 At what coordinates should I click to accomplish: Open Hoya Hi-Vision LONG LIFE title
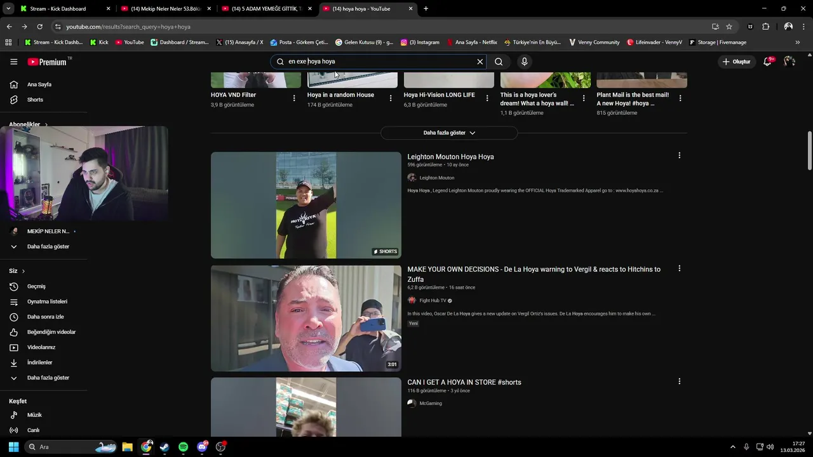click(x=440, y=95)
